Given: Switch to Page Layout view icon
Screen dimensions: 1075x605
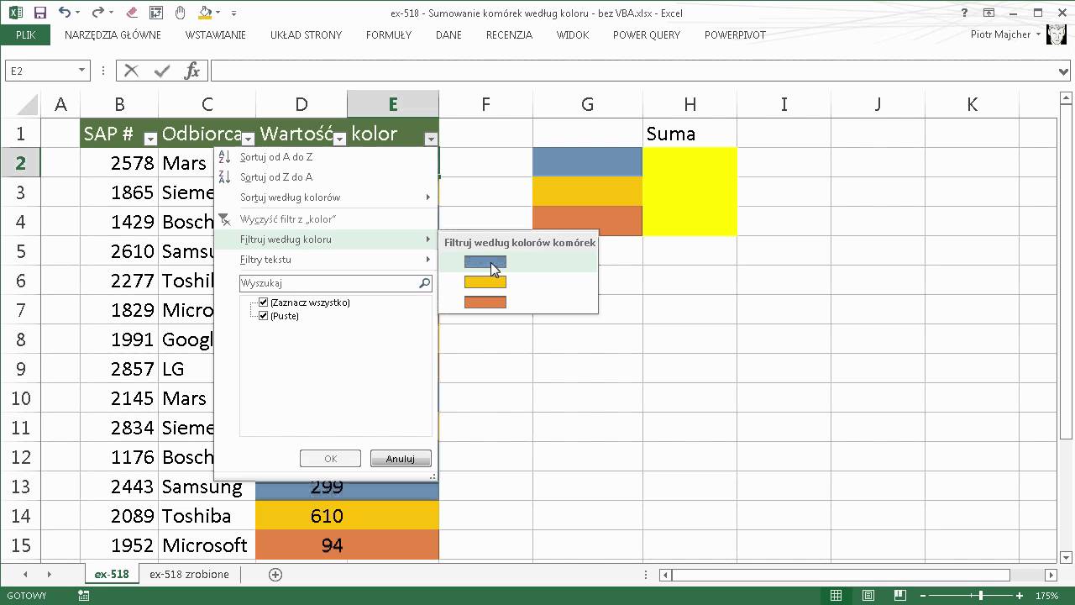Looking at the screenshot, I should pos(869,596).
